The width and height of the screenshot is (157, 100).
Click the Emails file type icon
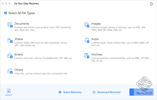point(10,56)
